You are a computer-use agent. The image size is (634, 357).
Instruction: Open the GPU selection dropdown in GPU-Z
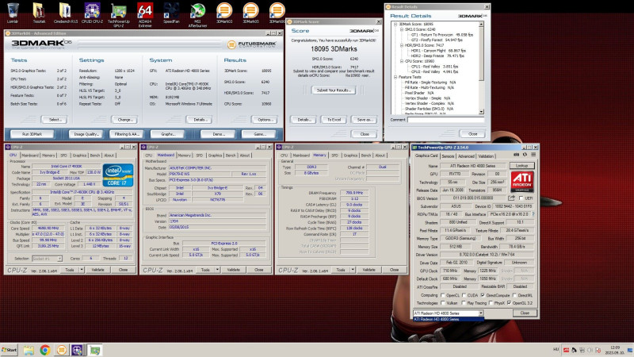(481, 313)
